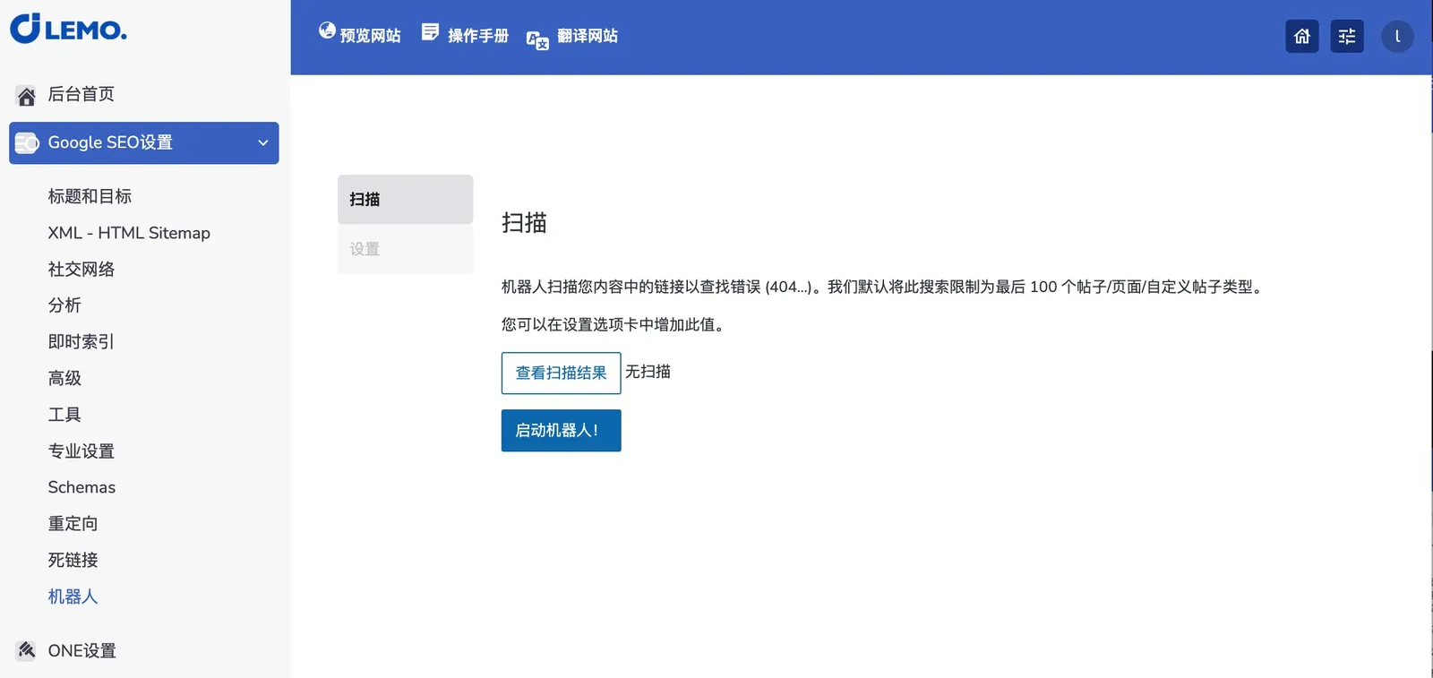Click the LEMO logo
Screen dimensions: 1433x678
point(68,29)
